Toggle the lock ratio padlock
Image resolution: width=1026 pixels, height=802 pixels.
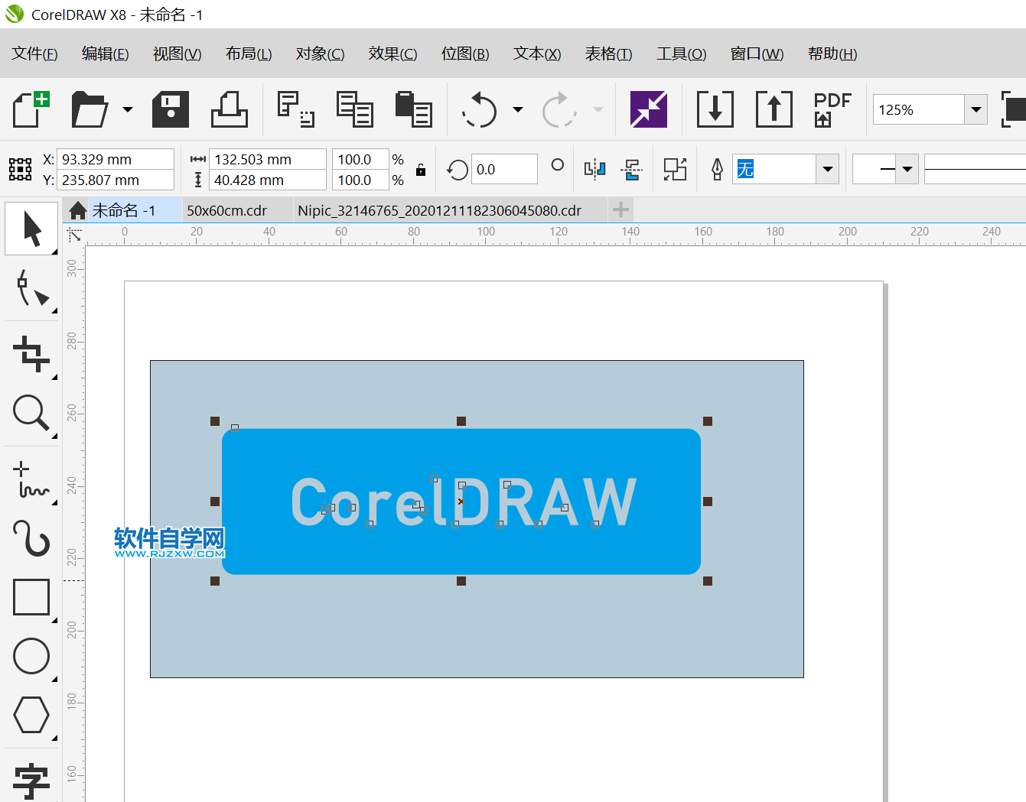420,170
